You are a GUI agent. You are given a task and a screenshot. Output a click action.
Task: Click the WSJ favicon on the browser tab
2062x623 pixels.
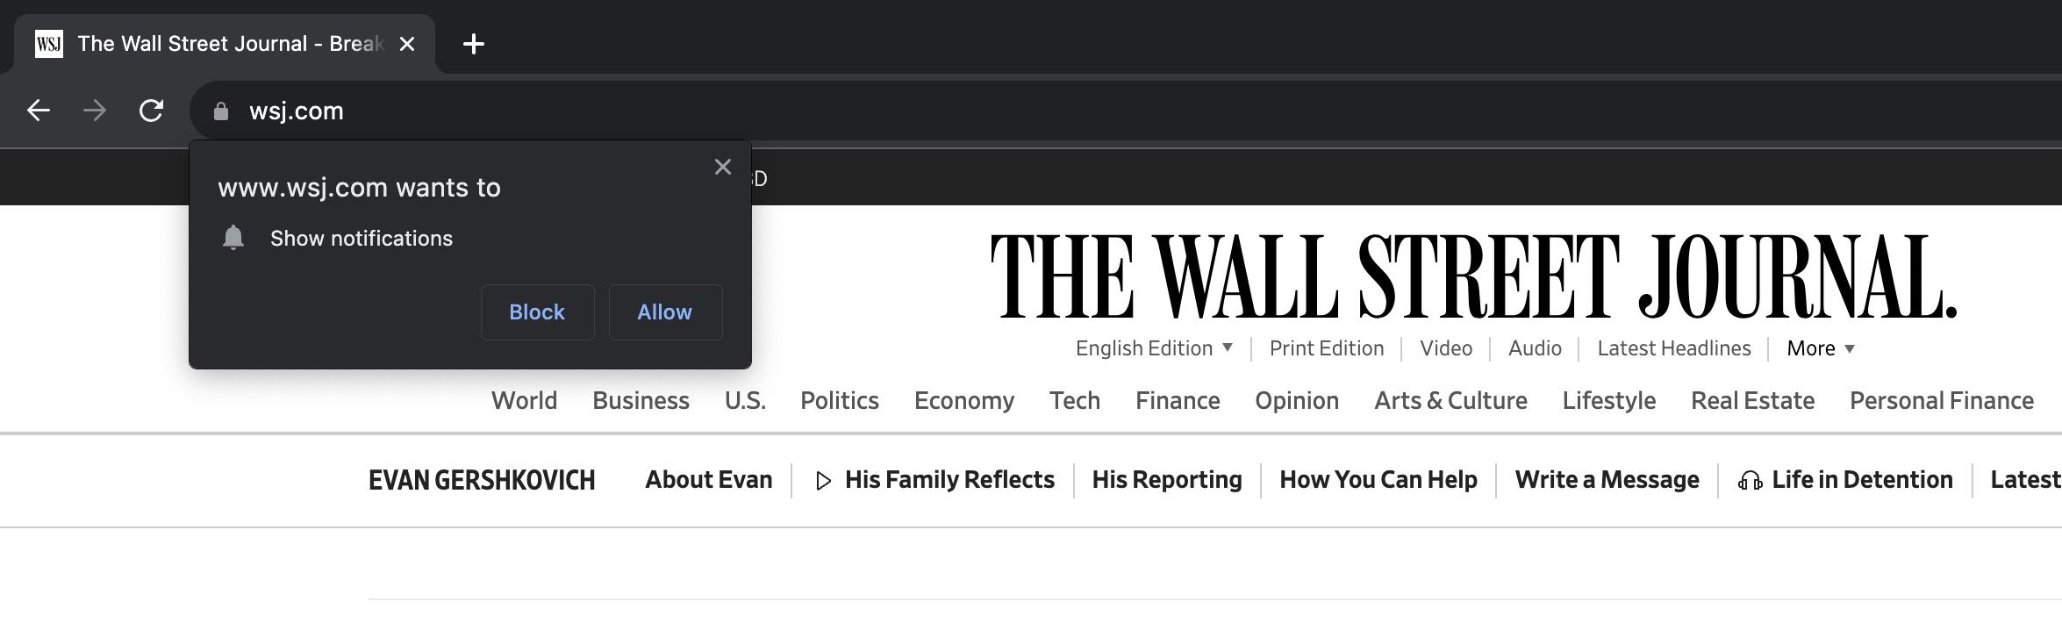pyautogui.click(x=50, y=43)
